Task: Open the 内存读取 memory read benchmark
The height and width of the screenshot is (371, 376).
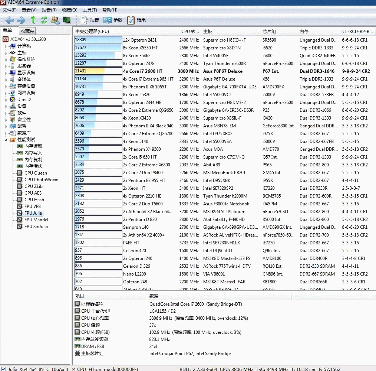Action: click(x=33, y=146)
